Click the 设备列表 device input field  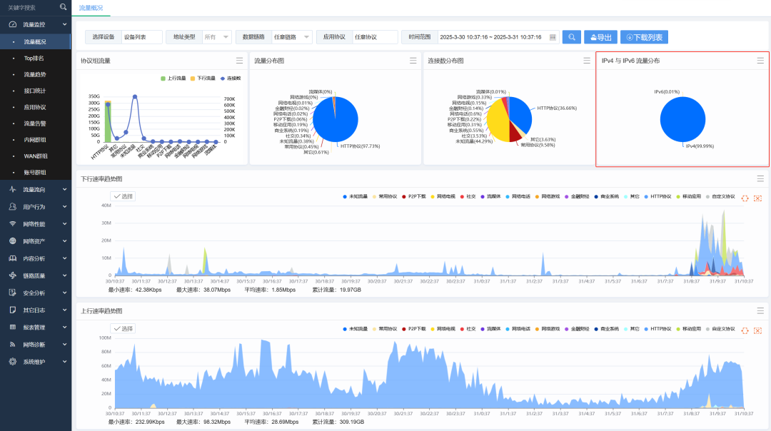tap(141, 37)
